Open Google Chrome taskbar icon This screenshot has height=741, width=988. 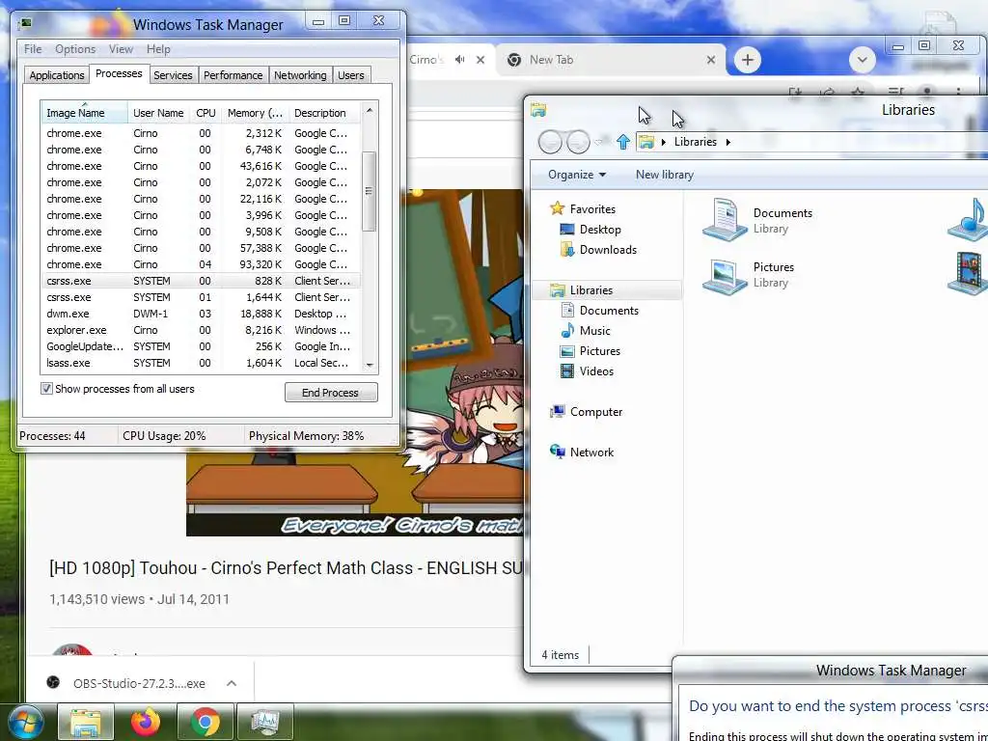[x=206, y=722]
